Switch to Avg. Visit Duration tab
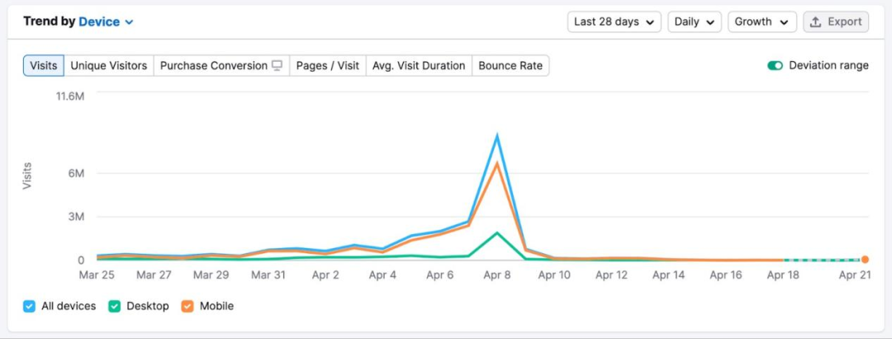The height and width of the screenshot is (339, 892). pyautogui.click(x=419, y=66)
